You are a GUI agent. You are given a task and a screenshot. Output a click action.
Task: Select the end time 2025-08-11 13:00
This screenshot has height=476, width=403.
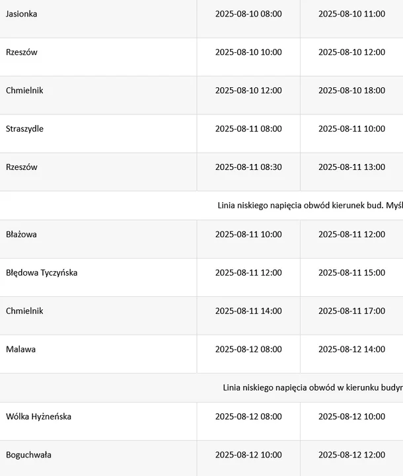pos(351,167)
